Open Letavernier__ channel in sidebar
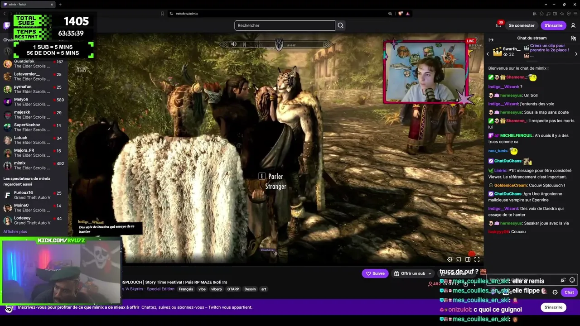This screenshot has height=326, width=580. click(x=34, y=77)
